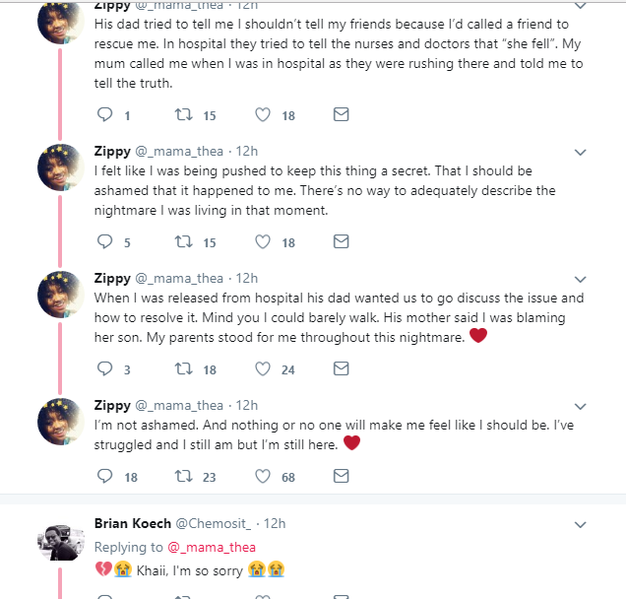The width and height of the screenshot is (626, 599).
Task: Open dropdown on Brian Koech's reply
Action: (580, 524)
